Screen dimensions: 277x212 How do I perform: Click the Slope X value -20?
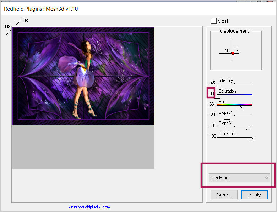click(x=212, y=115)
